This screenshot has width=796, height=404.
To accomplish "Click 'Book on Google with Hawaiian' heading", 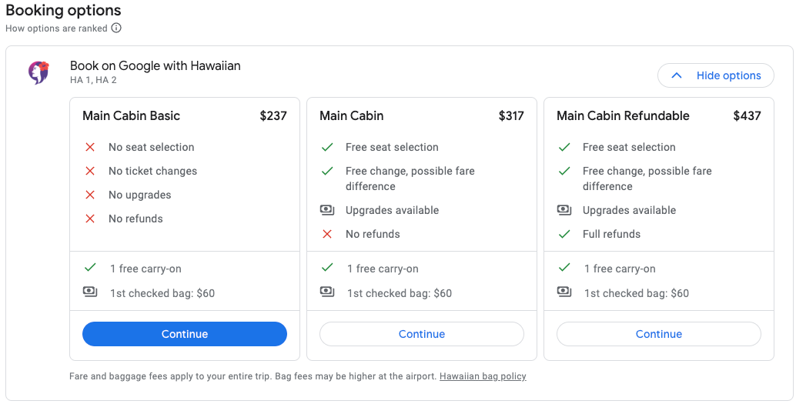I will (156, 65).
